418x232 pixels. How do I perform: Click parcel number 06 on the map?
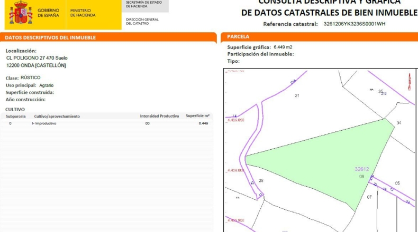361,177
